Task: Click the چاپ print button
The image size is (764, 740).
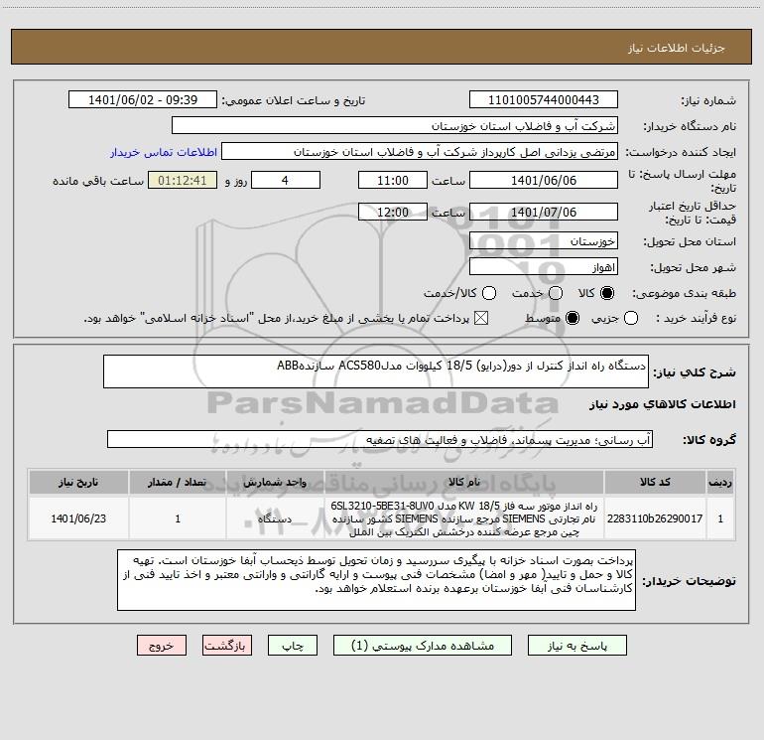Action: 293,646
